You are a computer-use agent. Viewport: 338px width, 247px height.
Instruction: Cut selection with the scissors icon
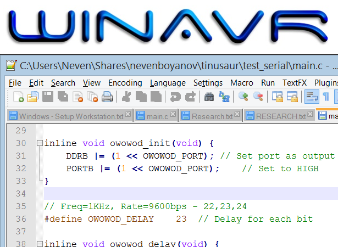point(126,97)
